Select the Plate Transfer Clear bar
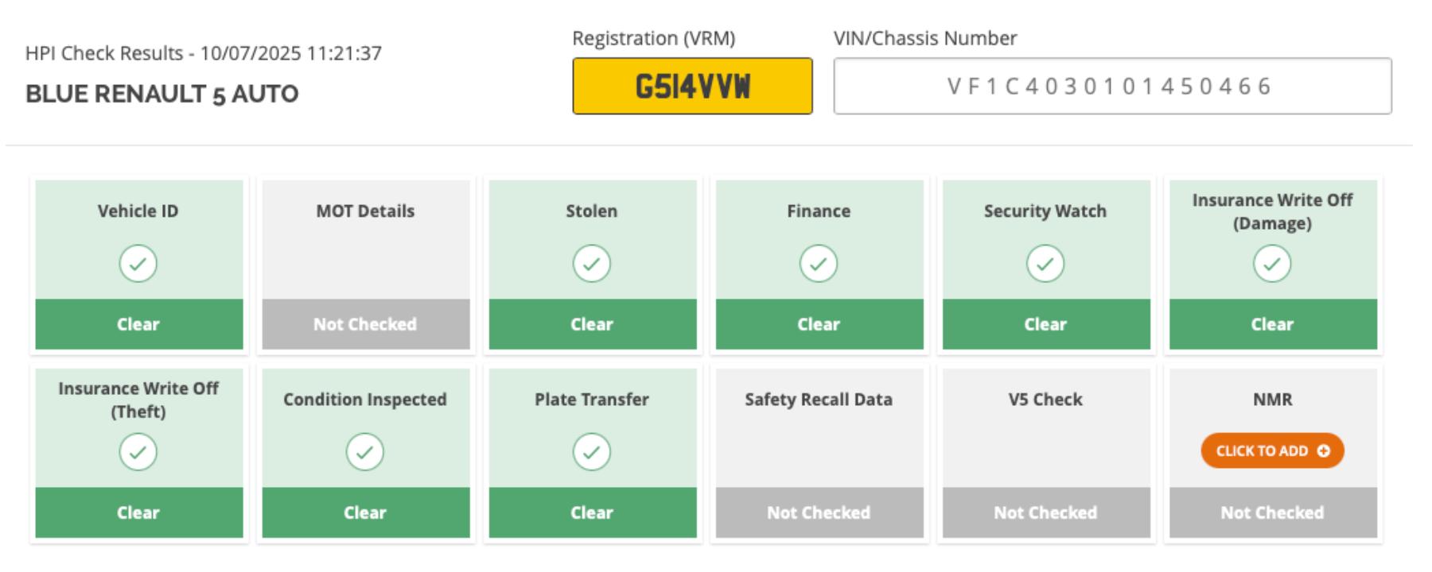Viewport: 1432px width, 572px height. click(x=593, y=512)
